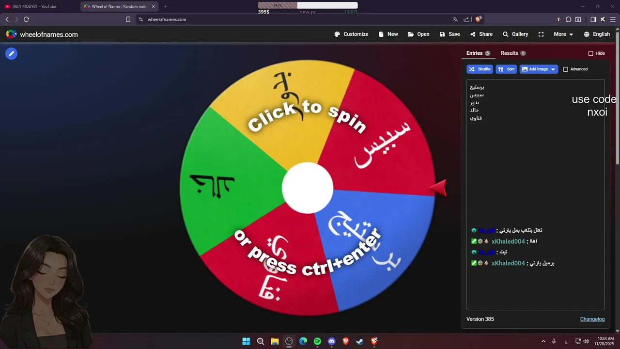Screen dimensions: 620x349
Task: Click Open in the wheel toolbar
Action: (418, 34)
